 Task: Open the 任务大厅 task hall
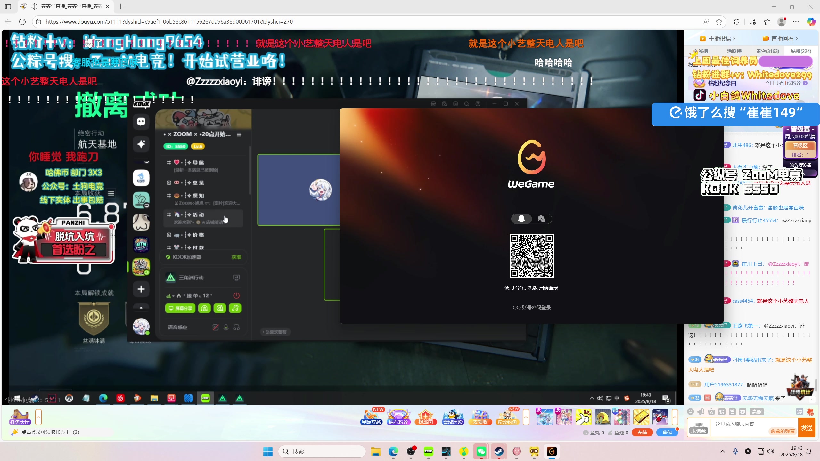tap(20, 417)
